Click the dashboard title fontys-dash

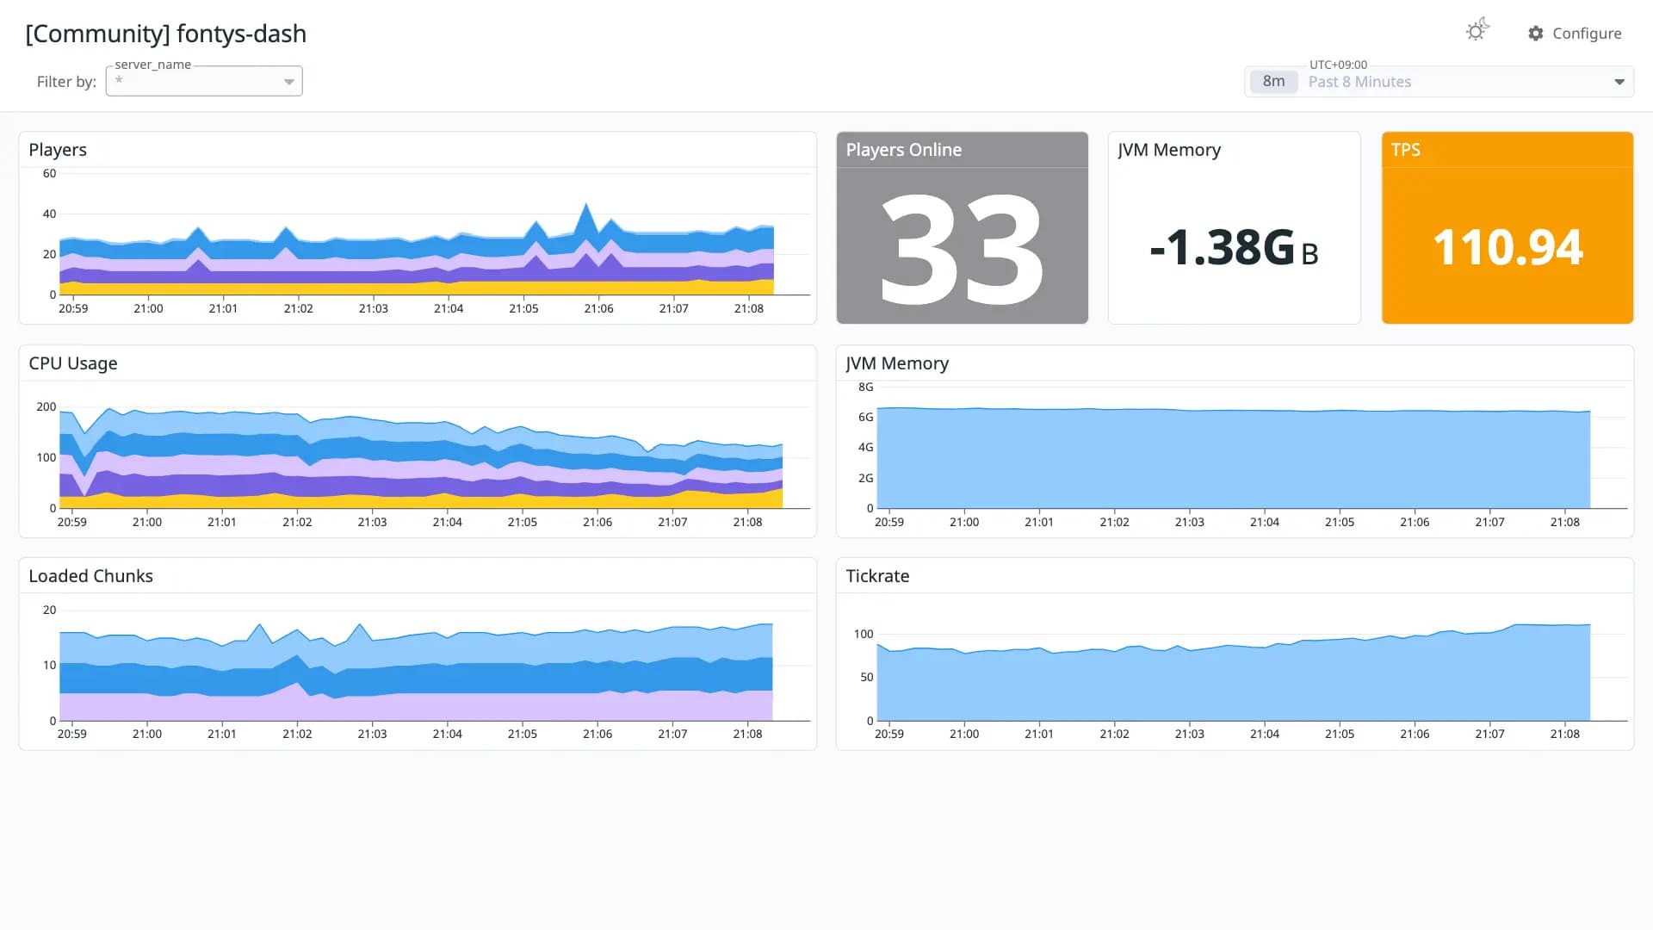point(165,34)
